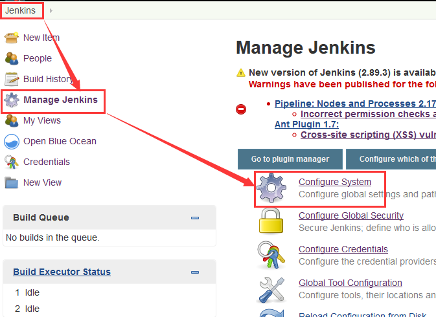436x317 pixels.
Task: Open Pipeline: Nodes and Processes warning link
Action: pyautogui.click(x=355, y=104)
